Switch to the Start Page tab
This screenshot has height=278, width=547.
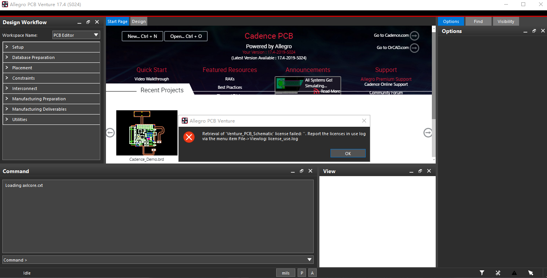tap(117, 21)
